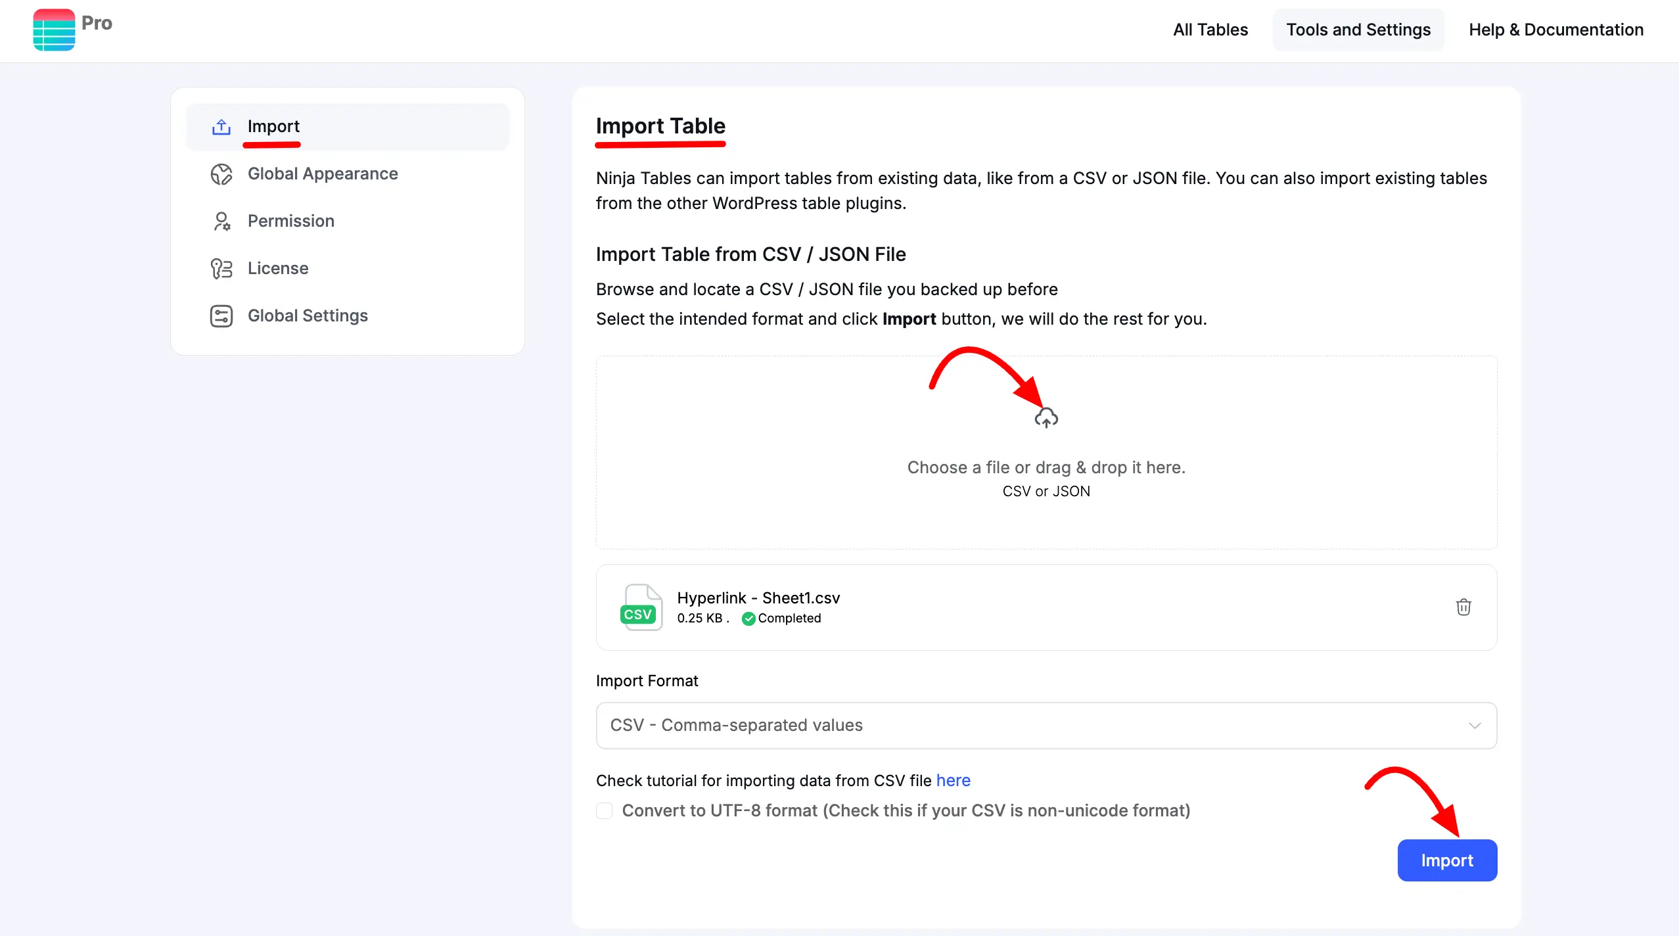Select Global Appearance in sidebar

[x=348, y=174]
